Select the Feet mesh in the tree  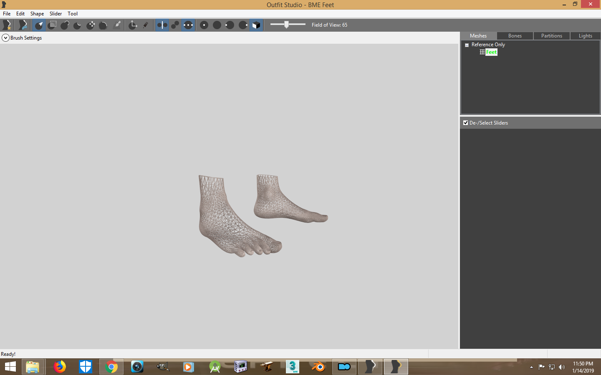pos(491,52)
